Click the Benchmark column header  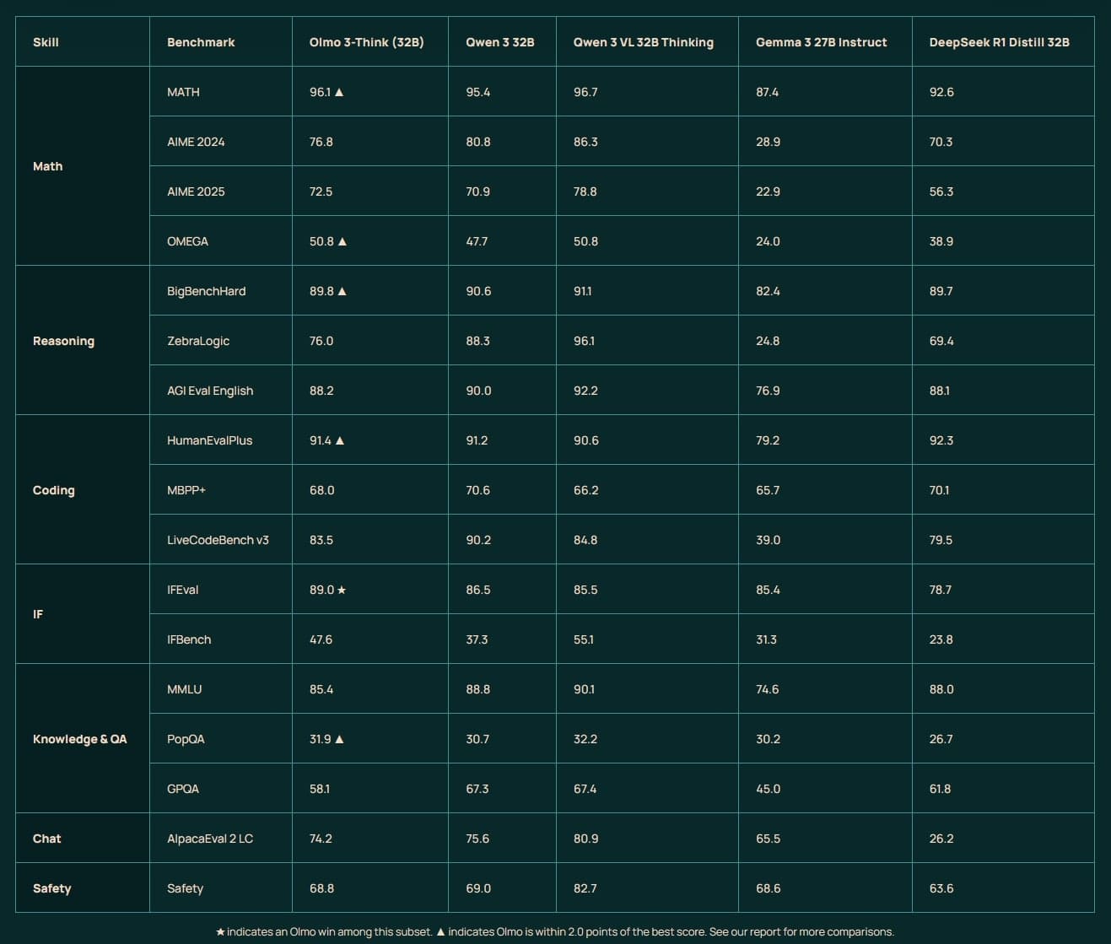[201, 42]
